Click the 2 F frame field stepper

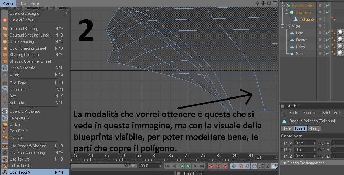click(276, 157)
